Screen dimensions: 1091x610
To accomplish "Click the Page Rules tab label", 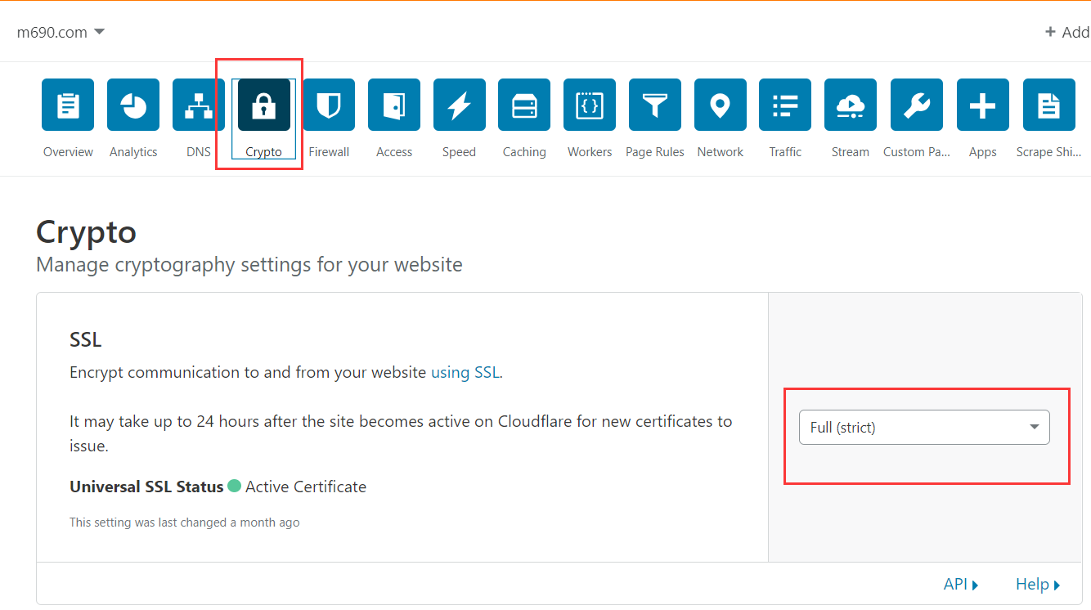I will click(x=655, y=152).
